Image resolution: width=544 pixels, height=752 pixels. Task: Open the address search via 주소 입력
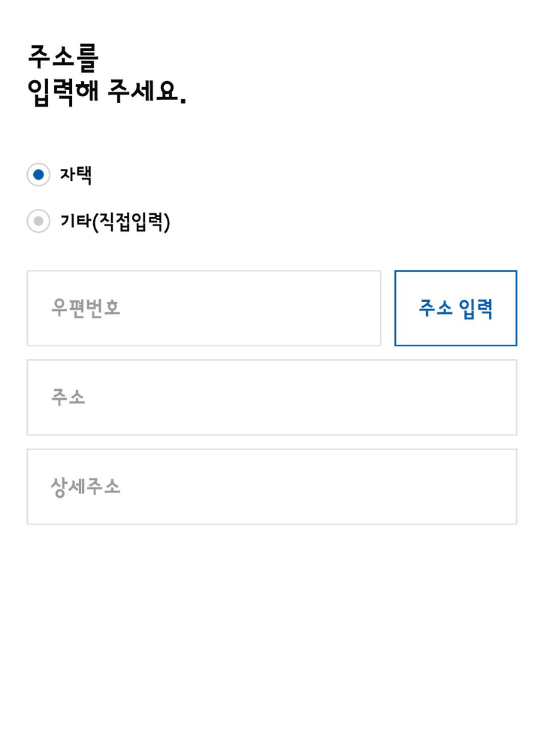pos(455,308)
